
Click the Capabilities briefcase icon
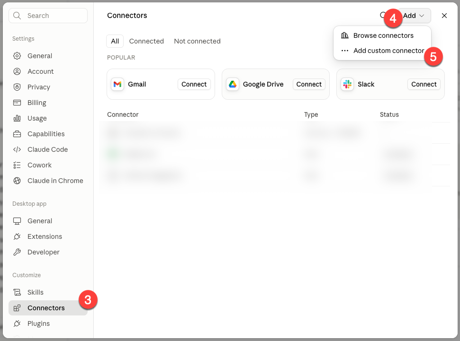(17, 134)
